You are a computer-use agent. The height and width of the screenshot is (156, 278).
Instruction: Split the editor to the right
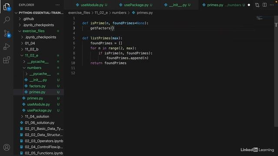tap(265, 5)
